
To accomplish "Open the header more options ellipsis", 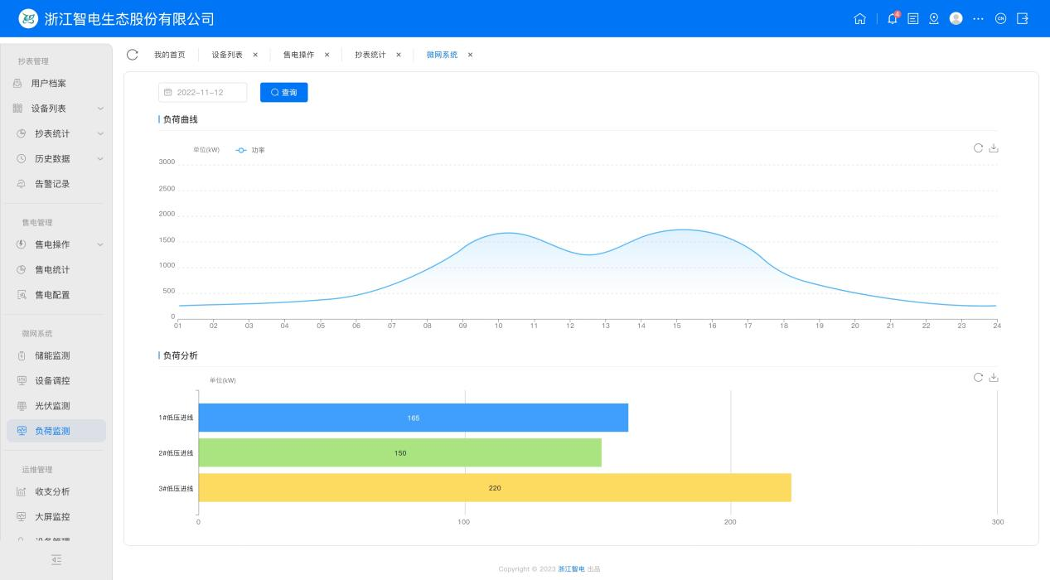I will pos(978,19).
